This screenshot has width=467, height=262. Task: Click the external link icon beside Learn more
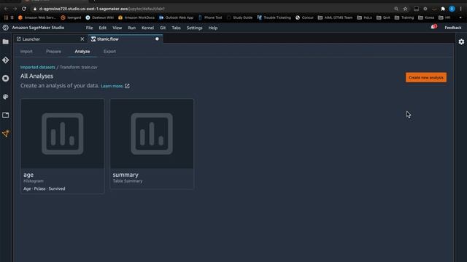127,86
